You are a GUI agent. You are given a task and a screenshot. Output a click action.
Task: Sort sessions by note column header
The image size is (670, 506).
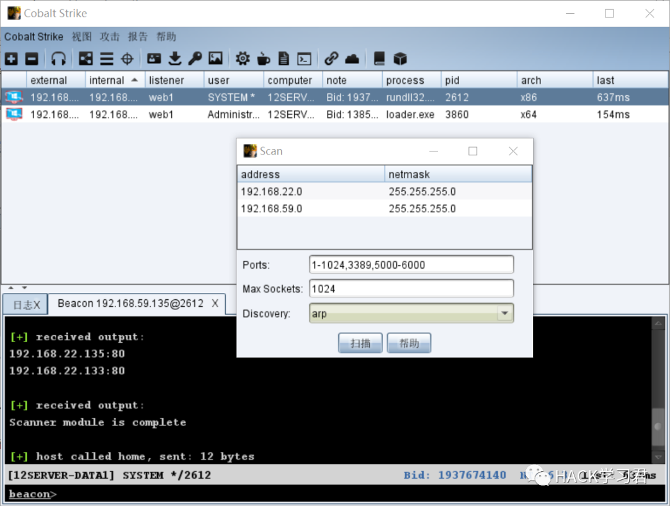pyautogui.click(x=352, y=80)
